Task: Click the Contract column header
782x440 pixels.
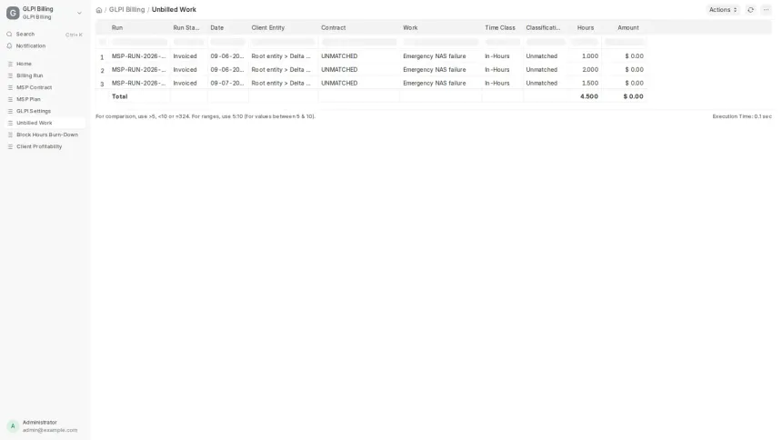Action: pos(358,28)
